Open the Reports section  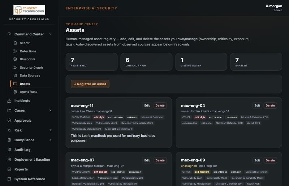click(21, 169)
